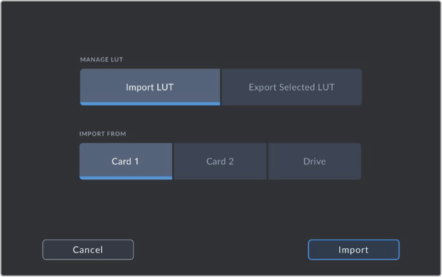Image resolution: width=442 pixels, height=277 pixels.
Task: Click the Cancel button
Action: pyautogui.click(x=88, y=249)
